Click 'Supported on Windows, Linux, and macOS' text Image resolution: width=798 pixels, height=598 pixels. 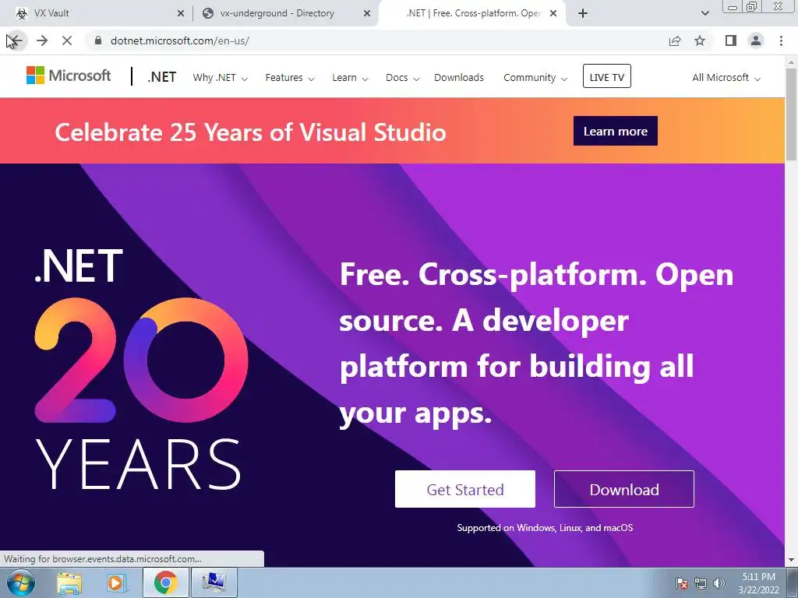click(x=545, y=528)
